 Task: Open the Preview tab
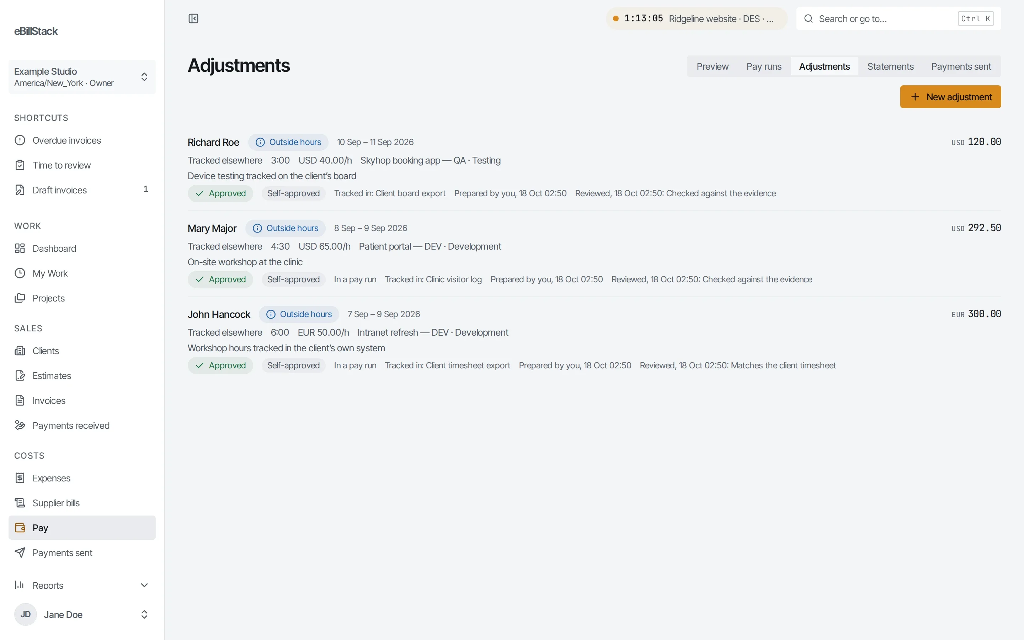713,66
